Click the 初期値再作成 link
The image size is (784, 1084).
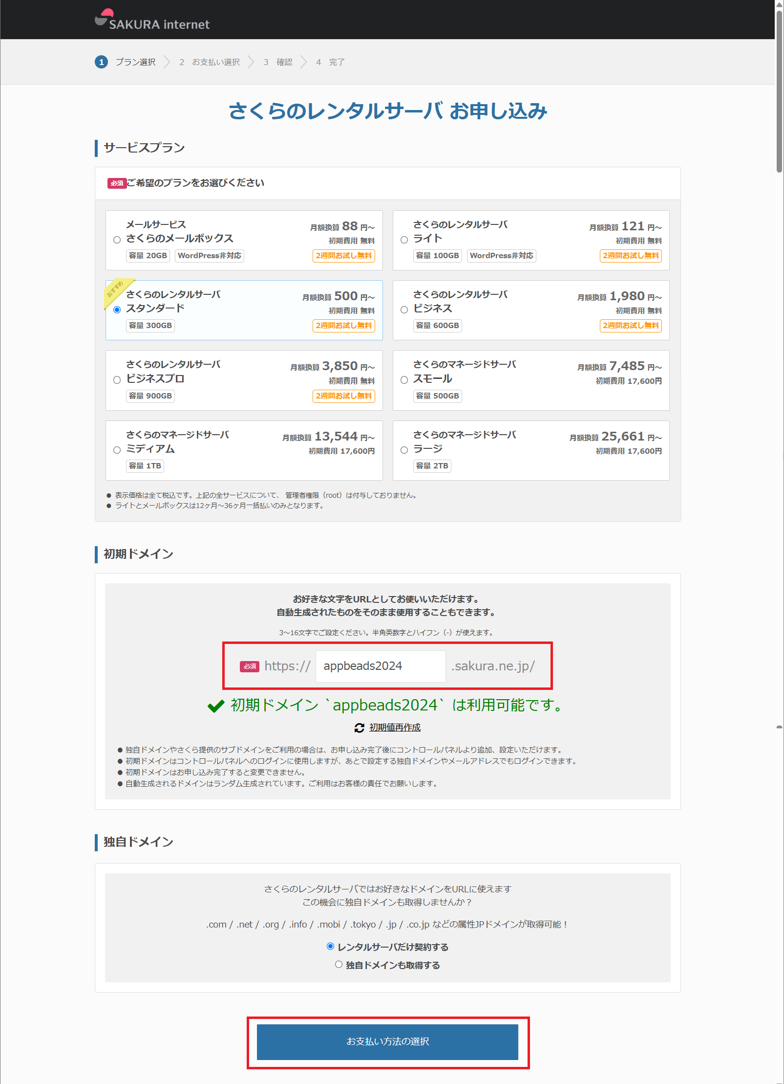(395, 728)
